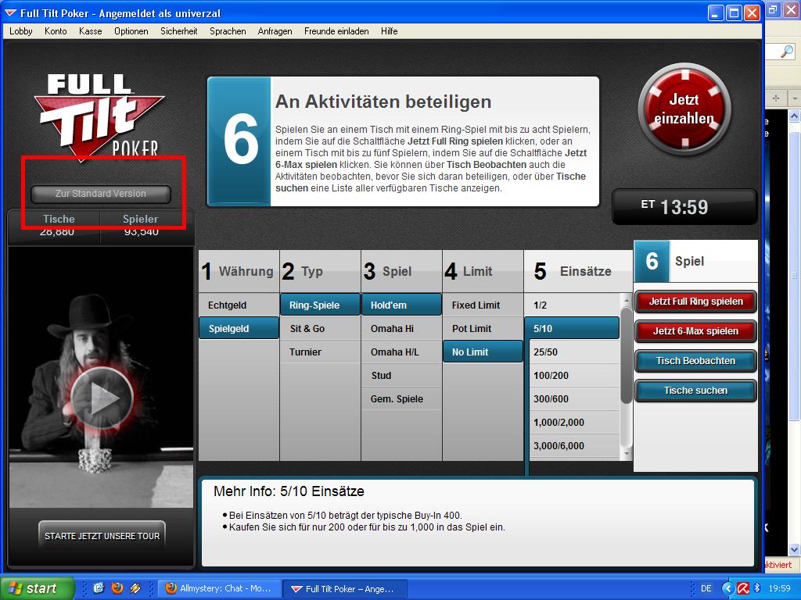Viewport: 801px width, 600px height.
Task: Click the Einsätze list scroll-up arrow
Action: pyautogui.click(x=627, y=299)
